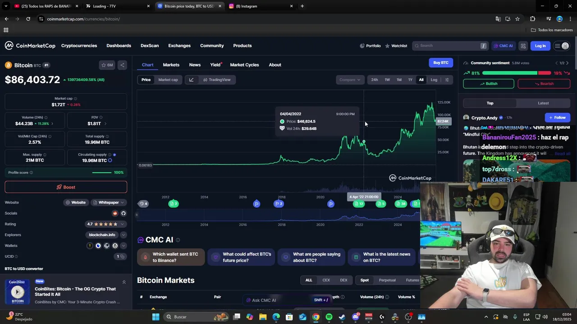Open the Market Cycles tab
Image resolution: width=577 pixels, height=324 pixels.
[x=244, y=65]
